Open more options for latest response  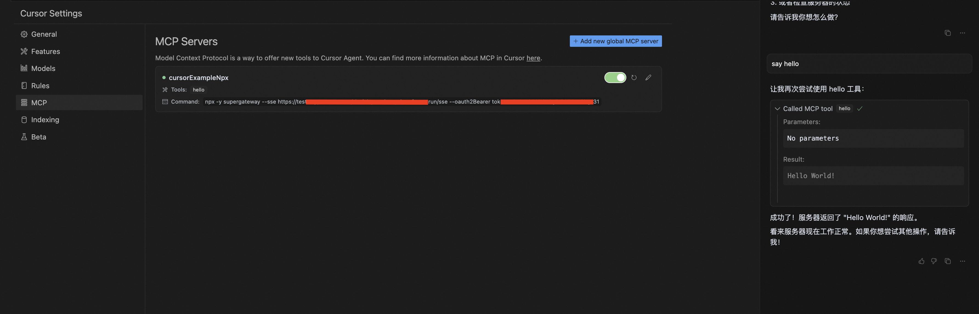[x=962, y=261]
